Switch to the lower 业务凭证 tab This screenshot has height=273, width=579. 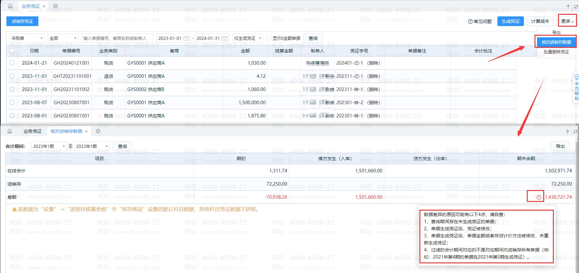coord(32,131)
